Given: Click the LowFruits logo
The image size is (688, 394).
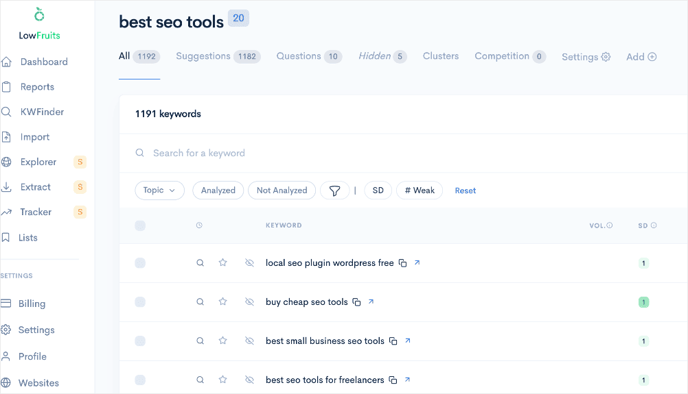Looking at the screenshot, I should (40, 24).
